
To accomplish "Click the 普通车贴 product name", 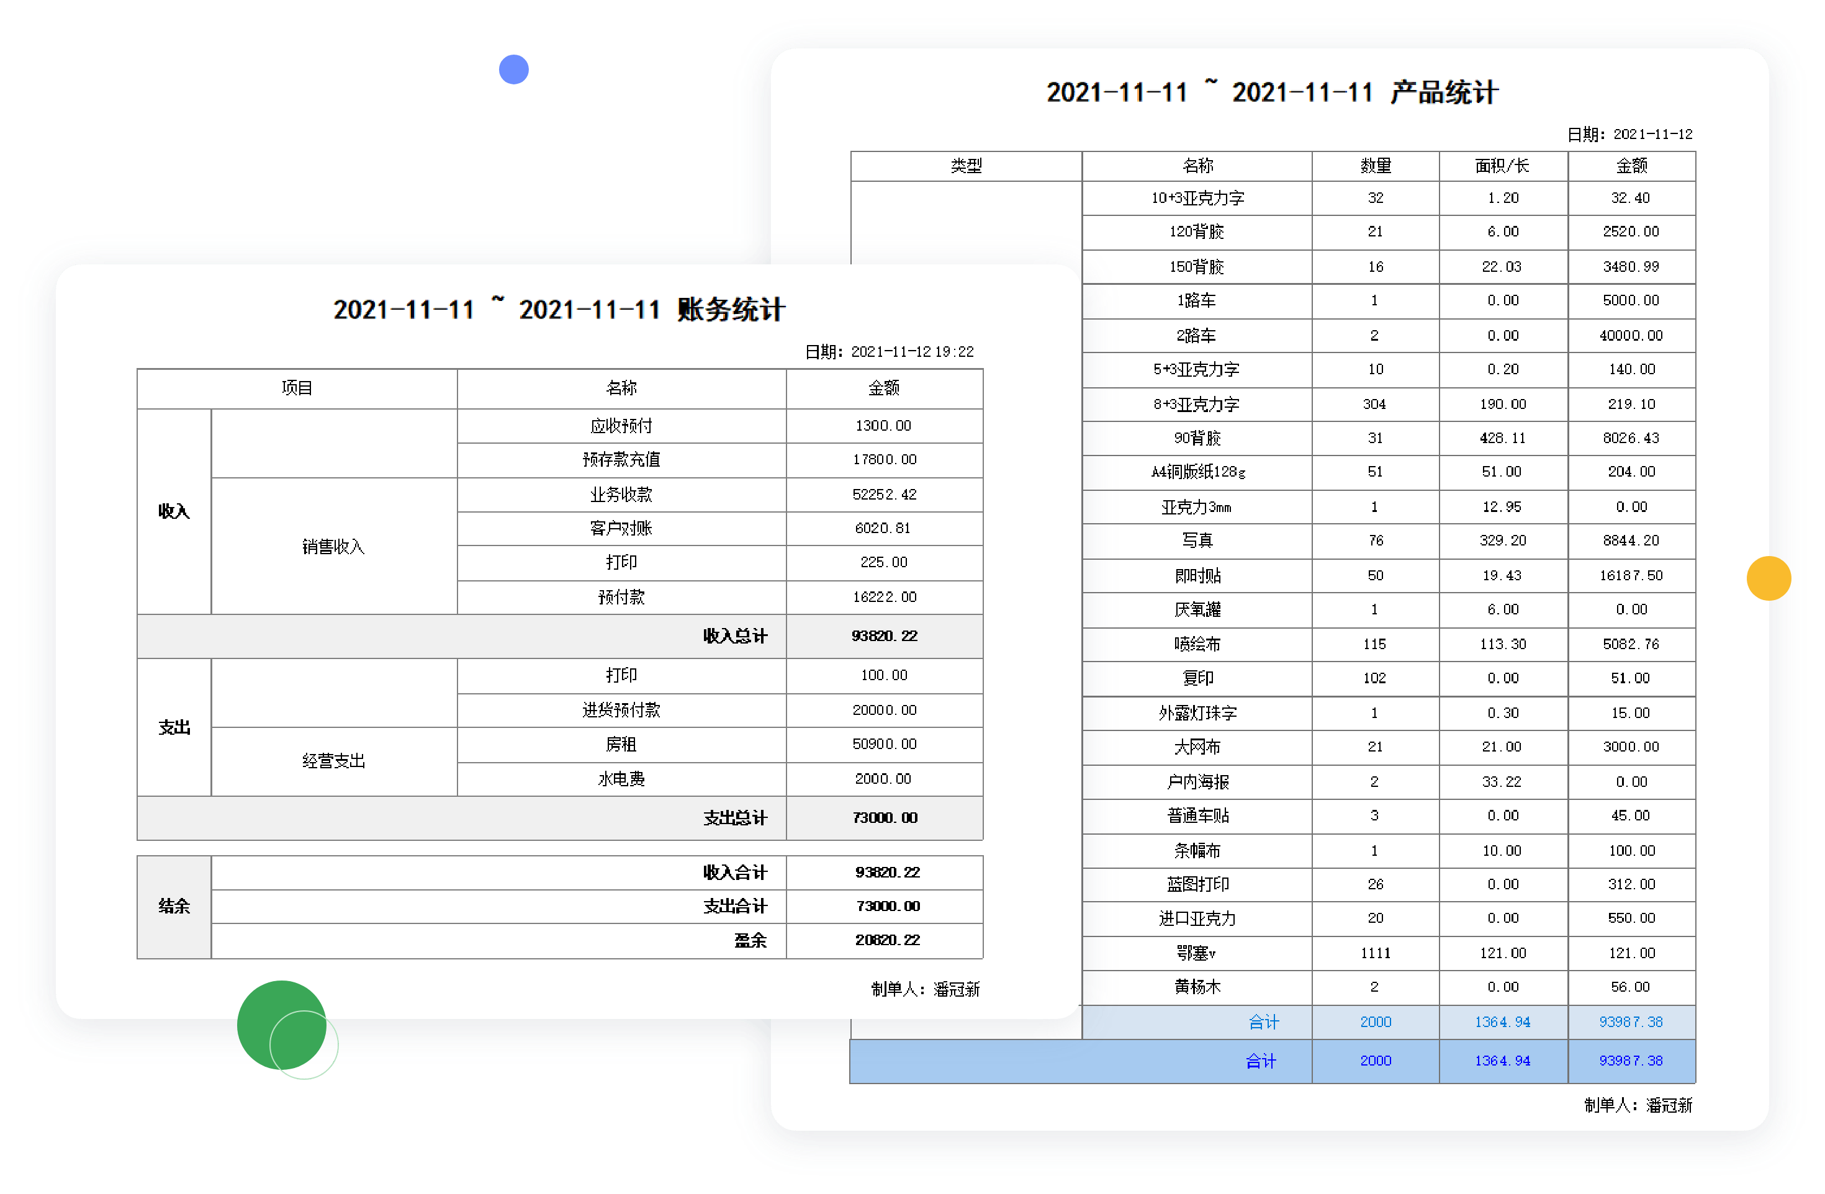I will pyautogui.click(x=1197, y=816).
